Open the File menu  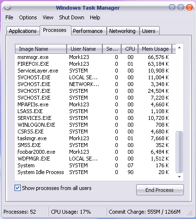pyautogui.click(x=9, y=17)
